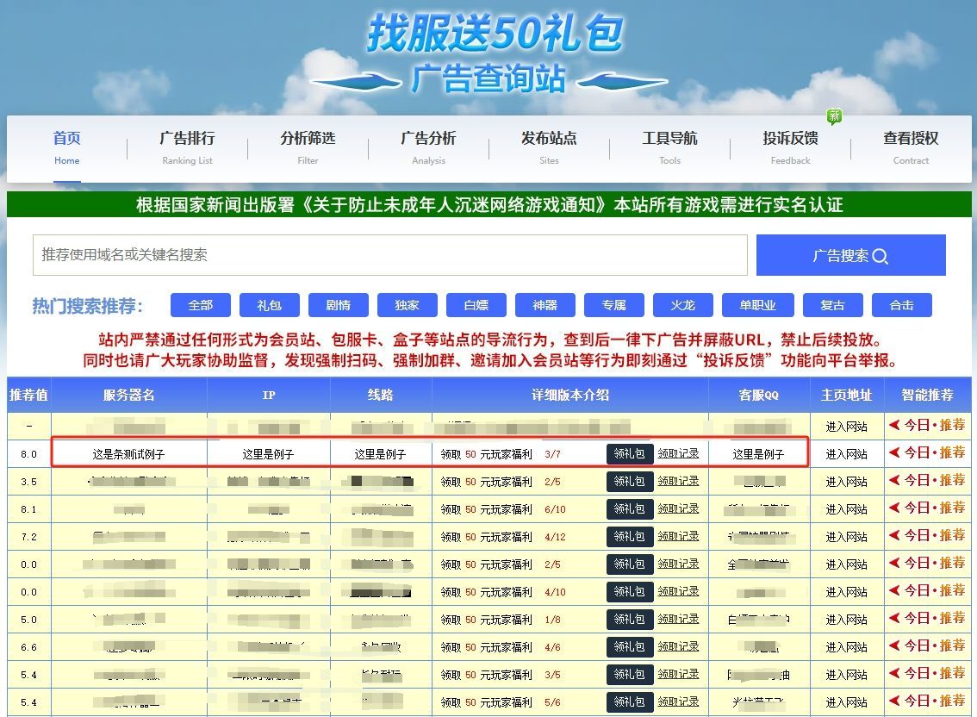
Task: Click the 推荐值 column header
Action: pos(28,396)
